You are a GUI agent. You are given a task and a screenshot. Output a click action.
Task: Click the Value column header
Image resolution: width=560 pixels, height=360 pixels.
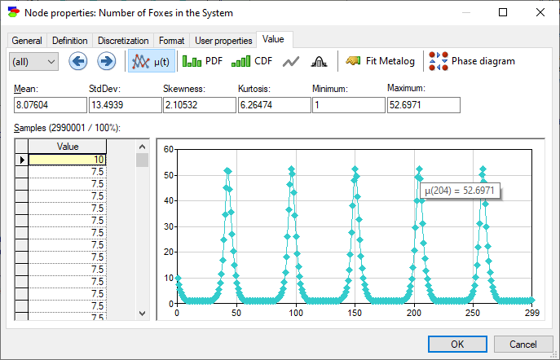[67, 147]
